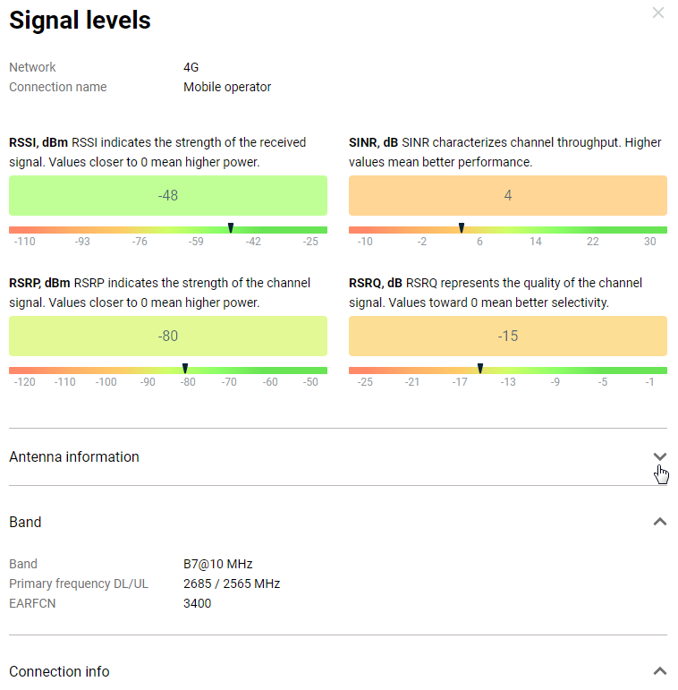Click the RSSI value box showing -48
This screenshot has height=690, width=678.
pyautogui.click(x=168, y=195)
